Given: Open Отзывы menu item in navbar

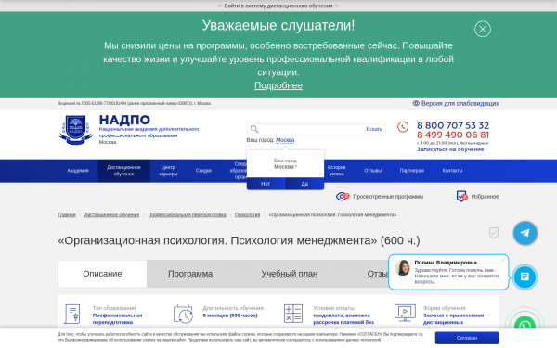Looking at the screenshot, I should pyautogui.click(x=372, y=171).
